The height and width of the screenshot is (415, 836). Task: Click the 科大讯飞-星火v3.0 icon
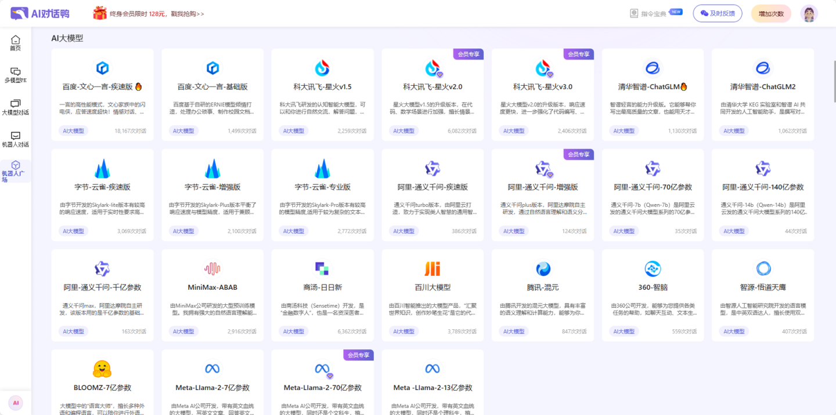543,68
